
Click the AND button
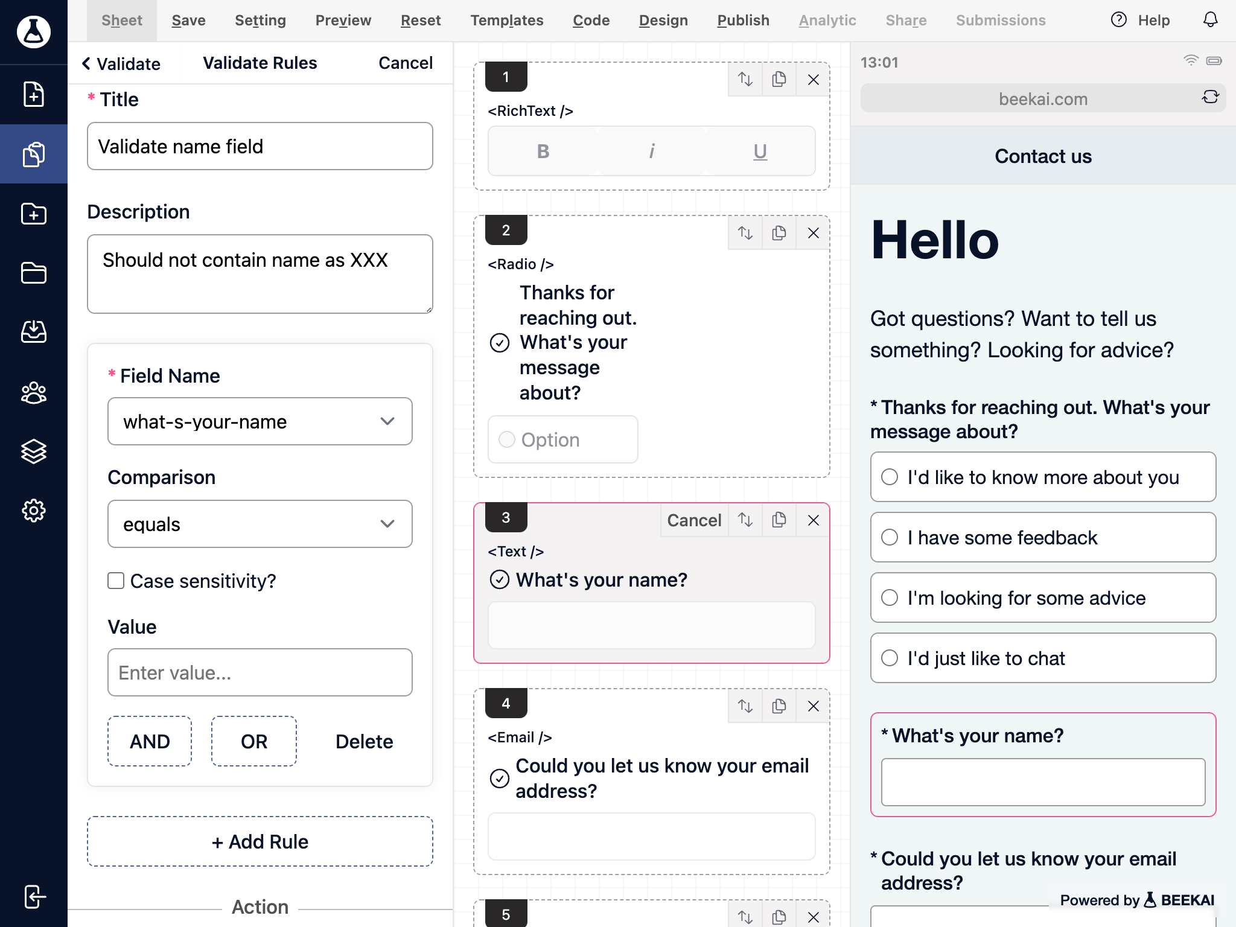[150, 741]
